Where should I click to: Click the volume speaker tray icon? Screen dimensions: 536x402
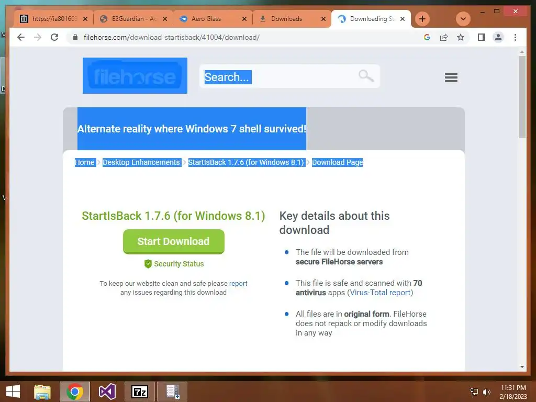point(486,392)
